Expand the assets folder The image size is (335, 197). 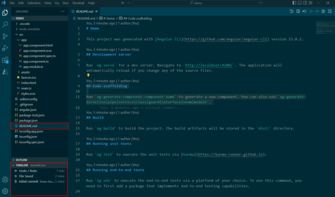tap(19, 72)
